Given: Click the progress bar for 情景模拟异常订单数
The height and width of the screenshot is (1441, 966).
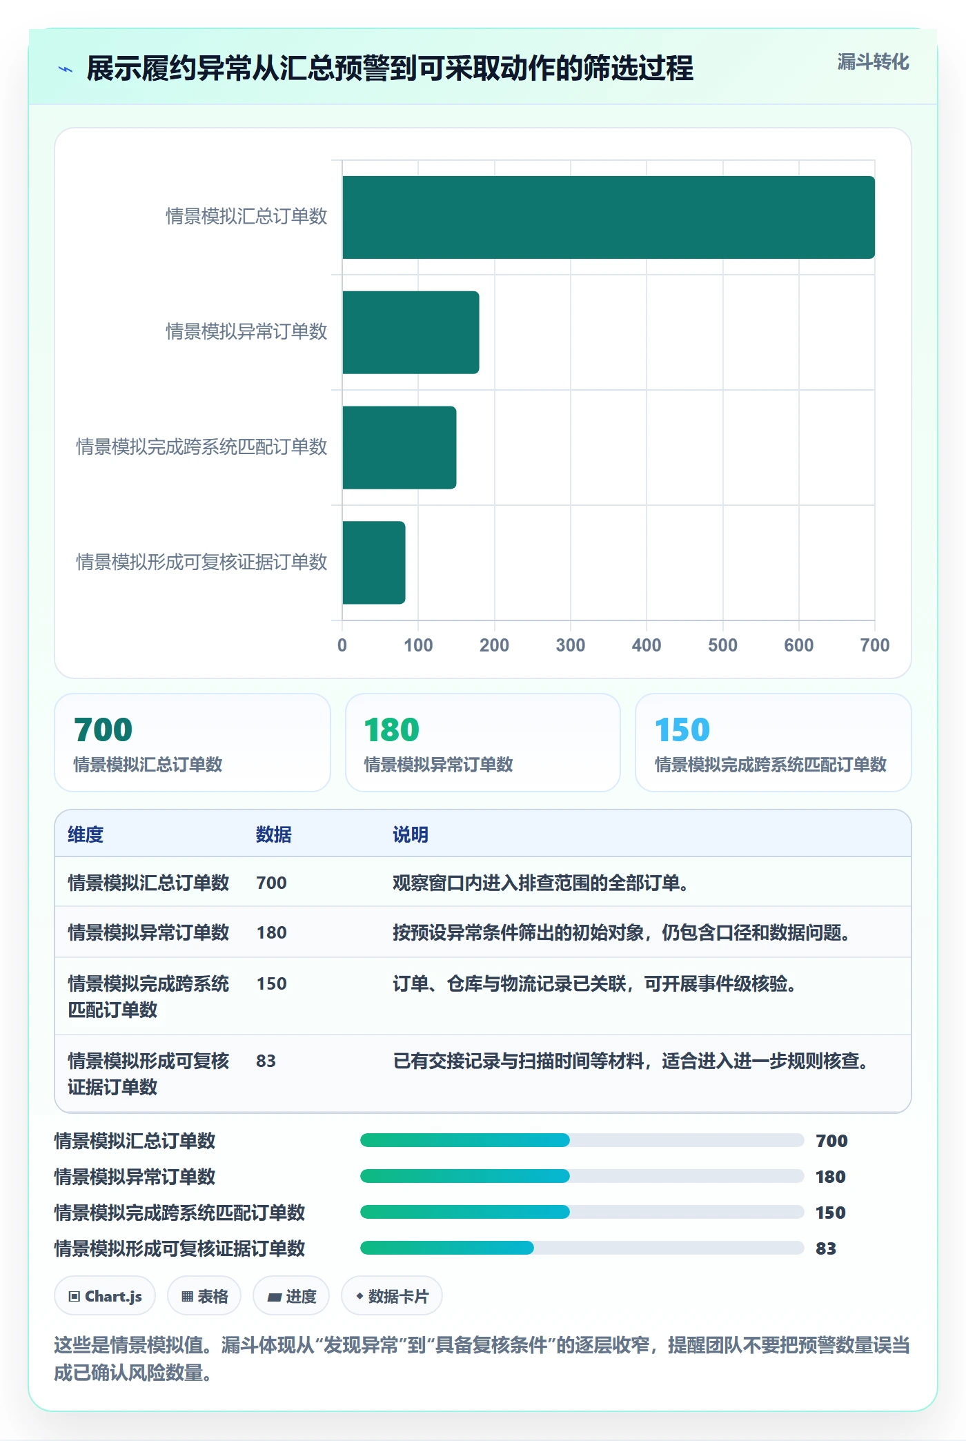Looking at the screenshot, I should 582,1176.
